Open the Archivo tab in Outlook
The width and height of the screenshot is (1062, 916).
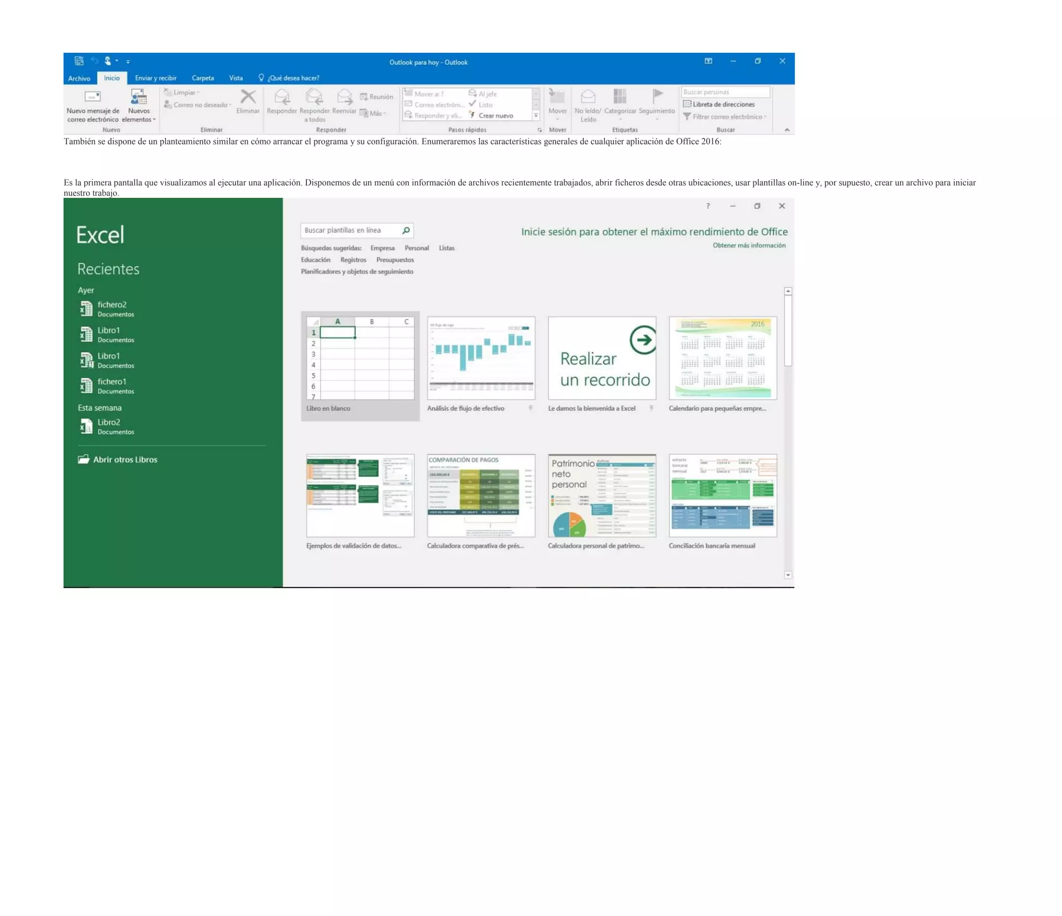[x=79, y=79]
